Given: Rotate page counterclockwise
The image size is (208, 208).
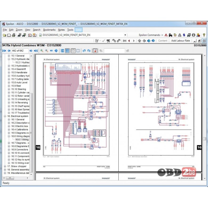Looking at the screenshot, I should [84, 51].
